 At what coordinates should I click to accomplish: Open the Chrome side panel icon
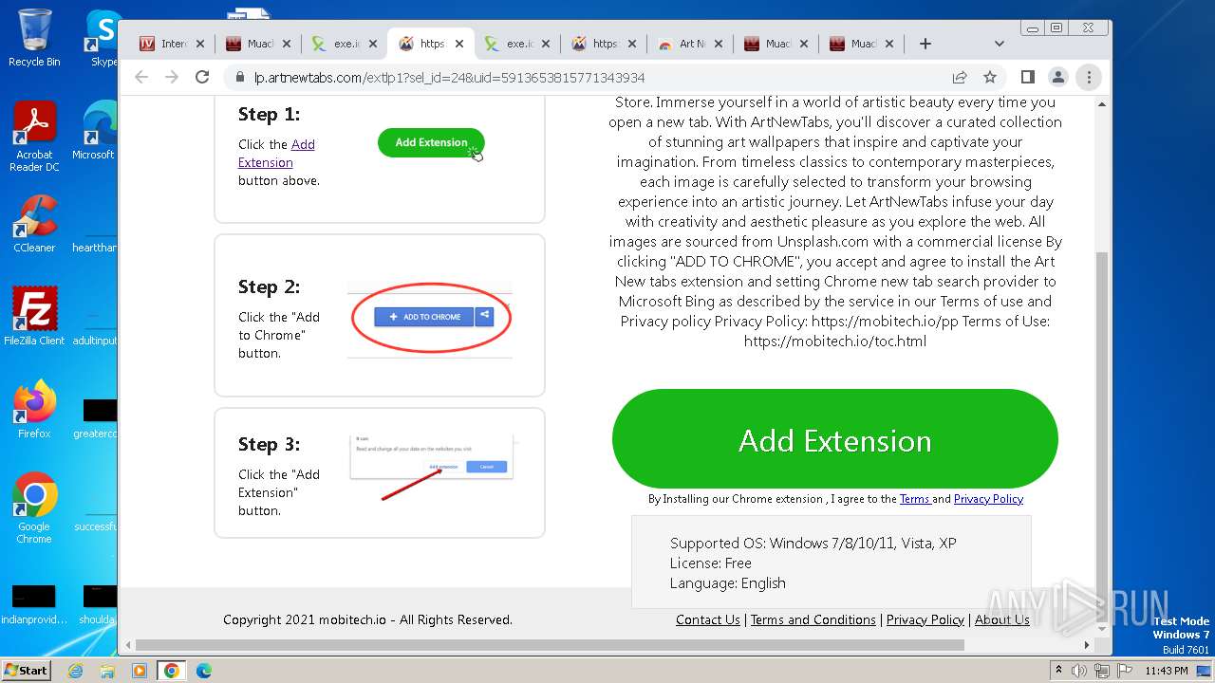point(1028,78)
